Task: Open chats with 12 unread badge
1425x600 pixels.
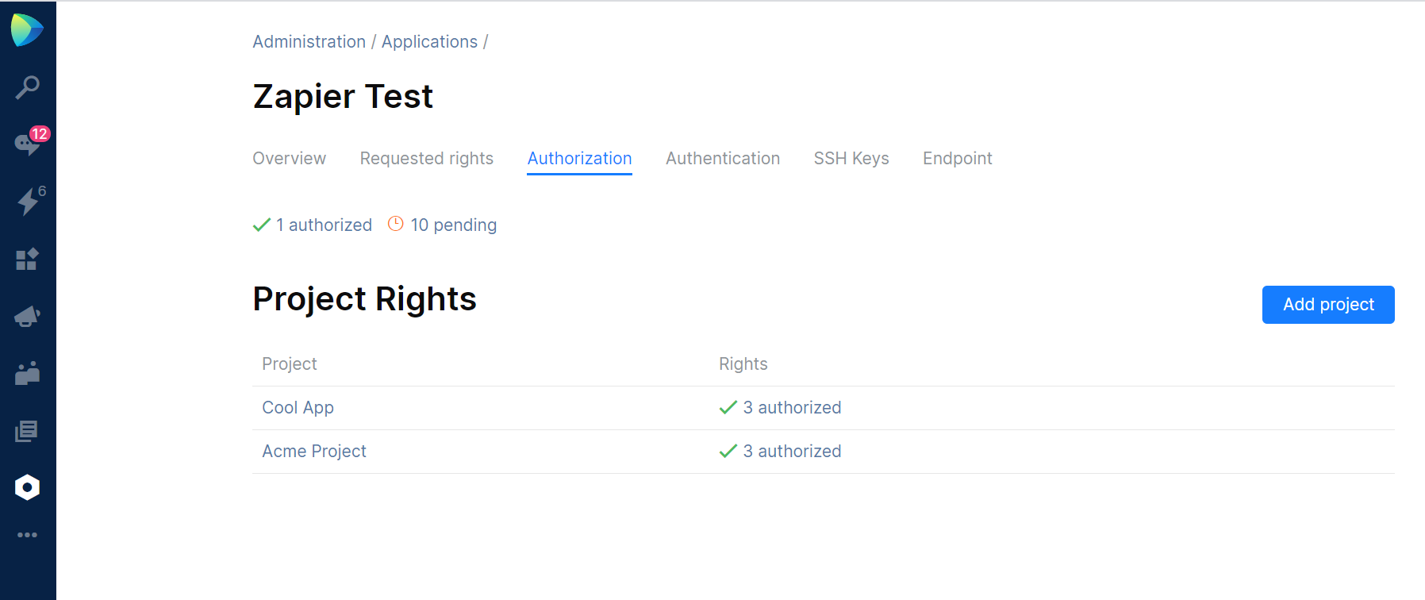Action: coord(27,144)
